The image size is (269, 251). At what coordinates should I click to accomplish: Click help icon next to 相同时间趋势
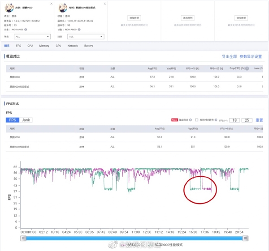click(x=216, y=120)
